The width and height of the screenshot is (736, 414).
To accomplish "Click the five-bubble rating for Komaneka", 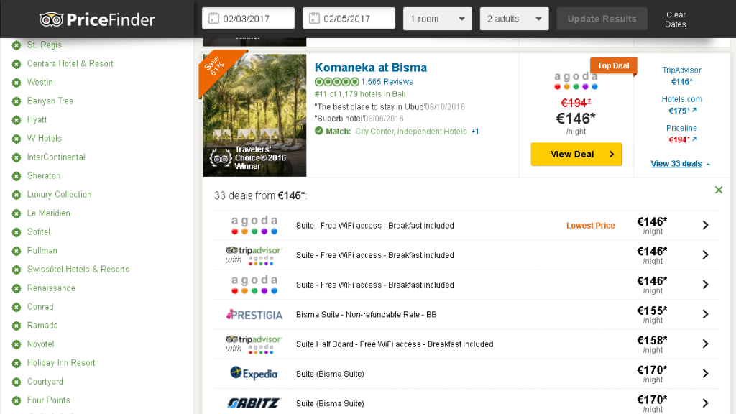I will [x=336, y=82].
